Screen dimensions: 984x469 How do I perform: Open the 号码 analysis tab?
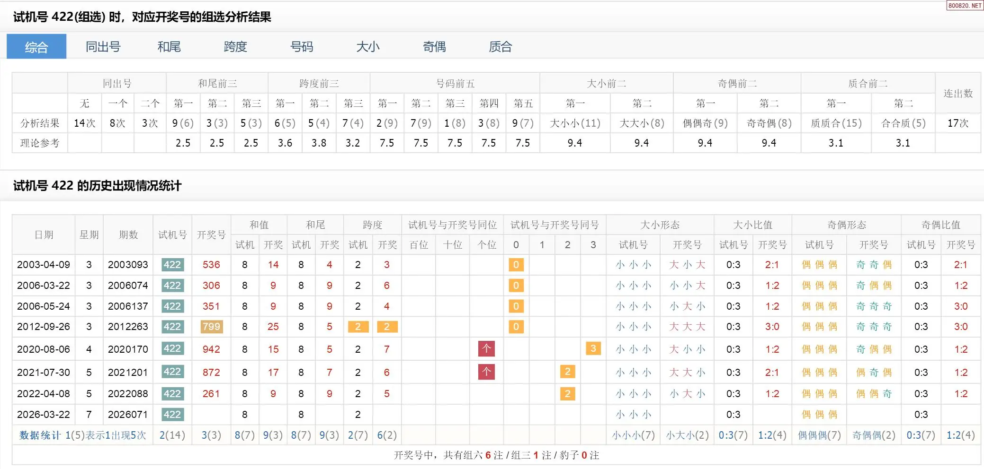(x=302, y=47)
